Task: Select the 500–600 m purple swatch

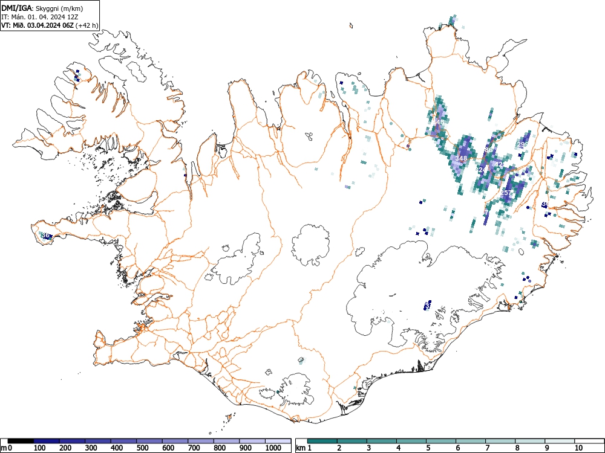Action: 149,441
